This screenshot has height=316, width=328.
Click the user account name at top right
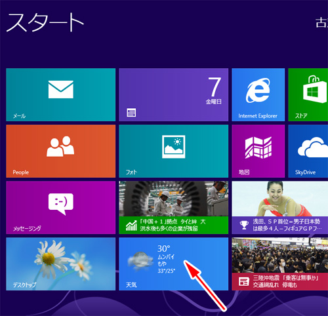[x=321, y=23]
